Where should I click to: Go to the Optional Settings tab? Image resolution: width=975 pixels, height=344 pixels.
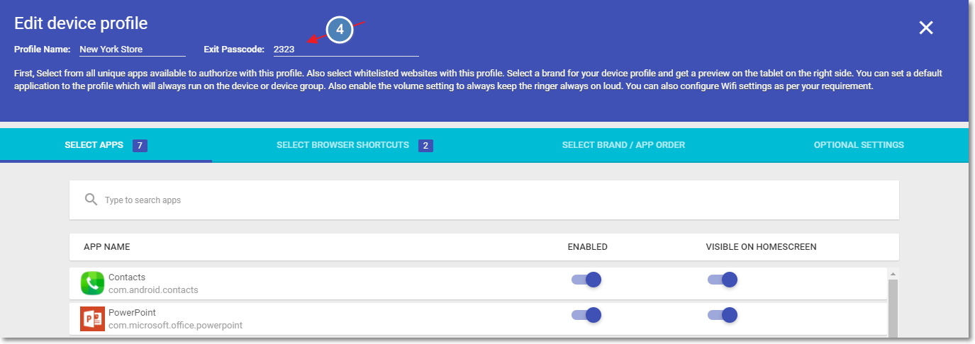point(859,145)
